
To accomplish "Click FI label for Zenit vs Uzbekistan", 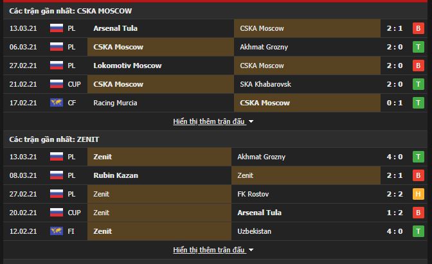I will click(x=71, y=231).
